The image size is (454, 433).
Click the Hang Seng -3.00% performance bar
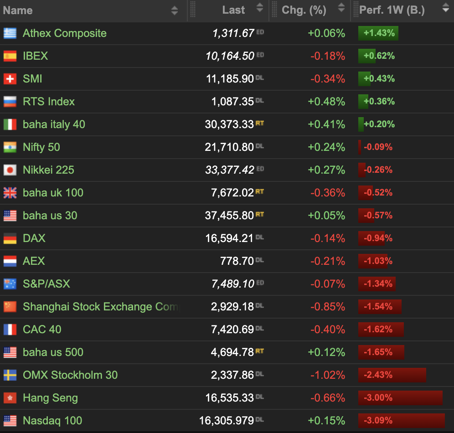[400, 398]
